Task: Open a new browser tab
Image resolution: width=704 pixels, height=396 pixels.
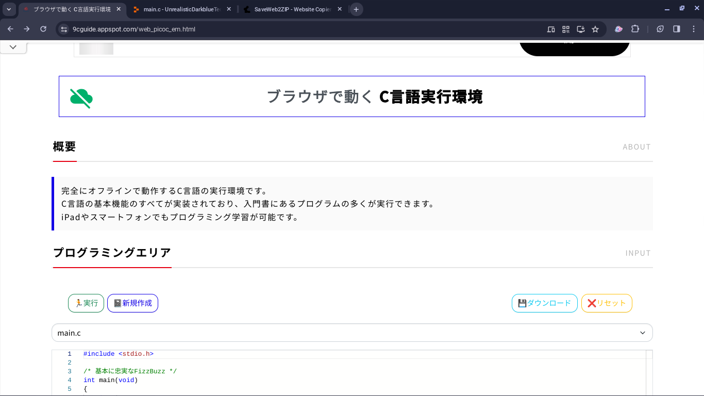Action: (x=356, y=9)
